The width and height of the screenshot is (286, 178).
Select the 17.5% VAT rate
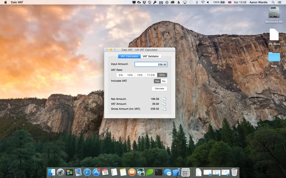(x=151, y=75)
